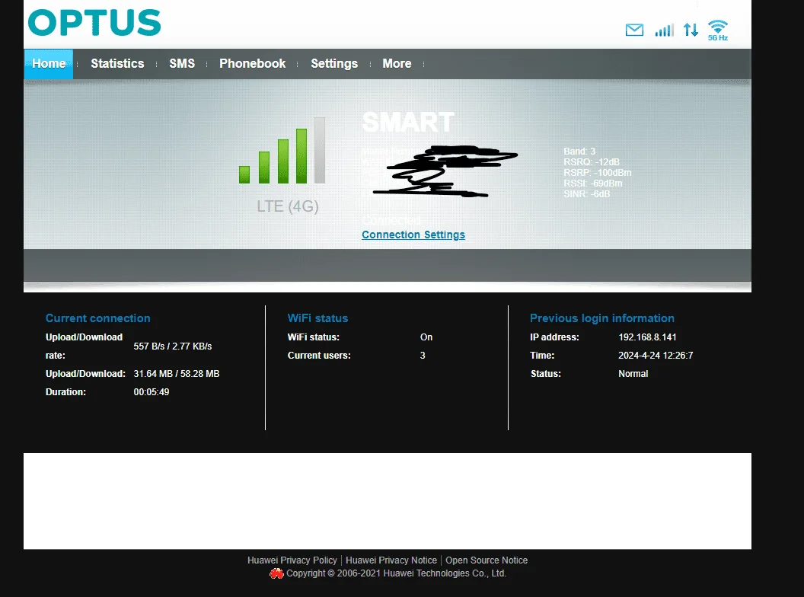Click the WiFi status heading

tap(318, 318)
